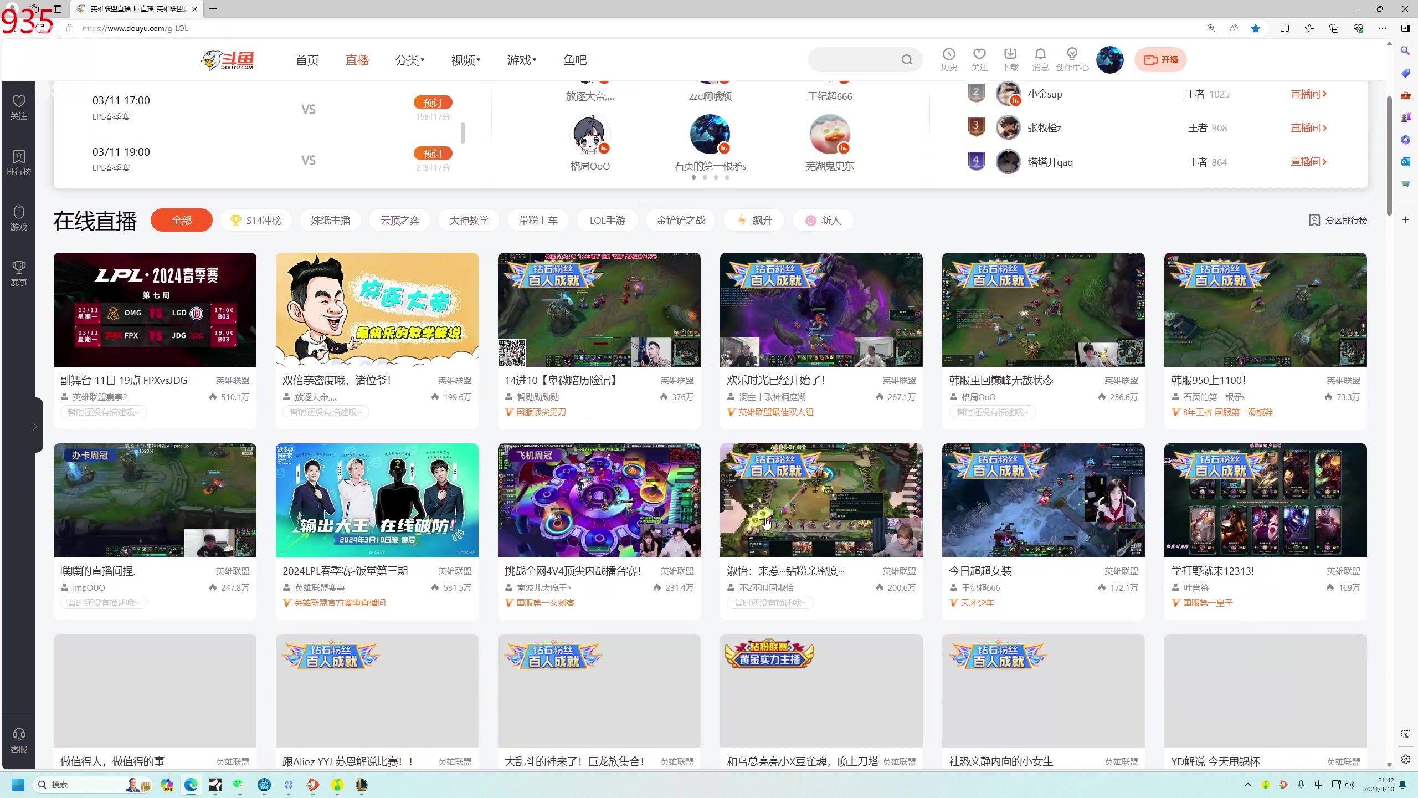Open 2024LPL春季赛-饭堂第三期 thumbnail
Screen dimensions: 1418x798
pos(377,500)
